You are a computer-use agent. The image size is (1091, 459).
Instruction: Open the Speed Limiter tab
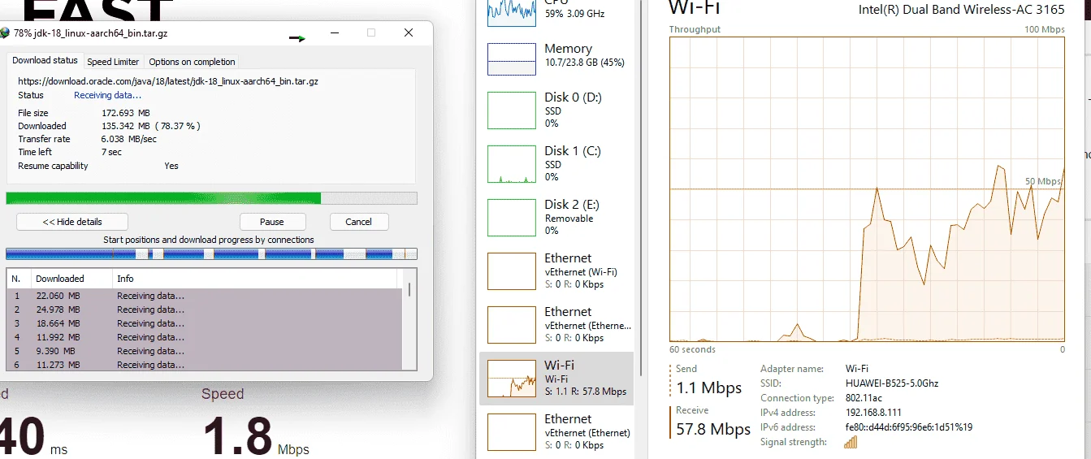113,62
